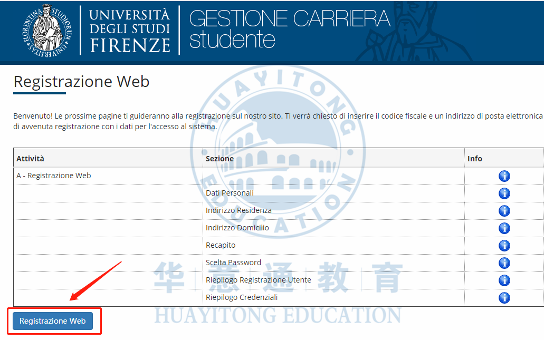Click info icon for Dati Personali row
Viewport: 544px width, 340px height.
click(x=504, y=193)
